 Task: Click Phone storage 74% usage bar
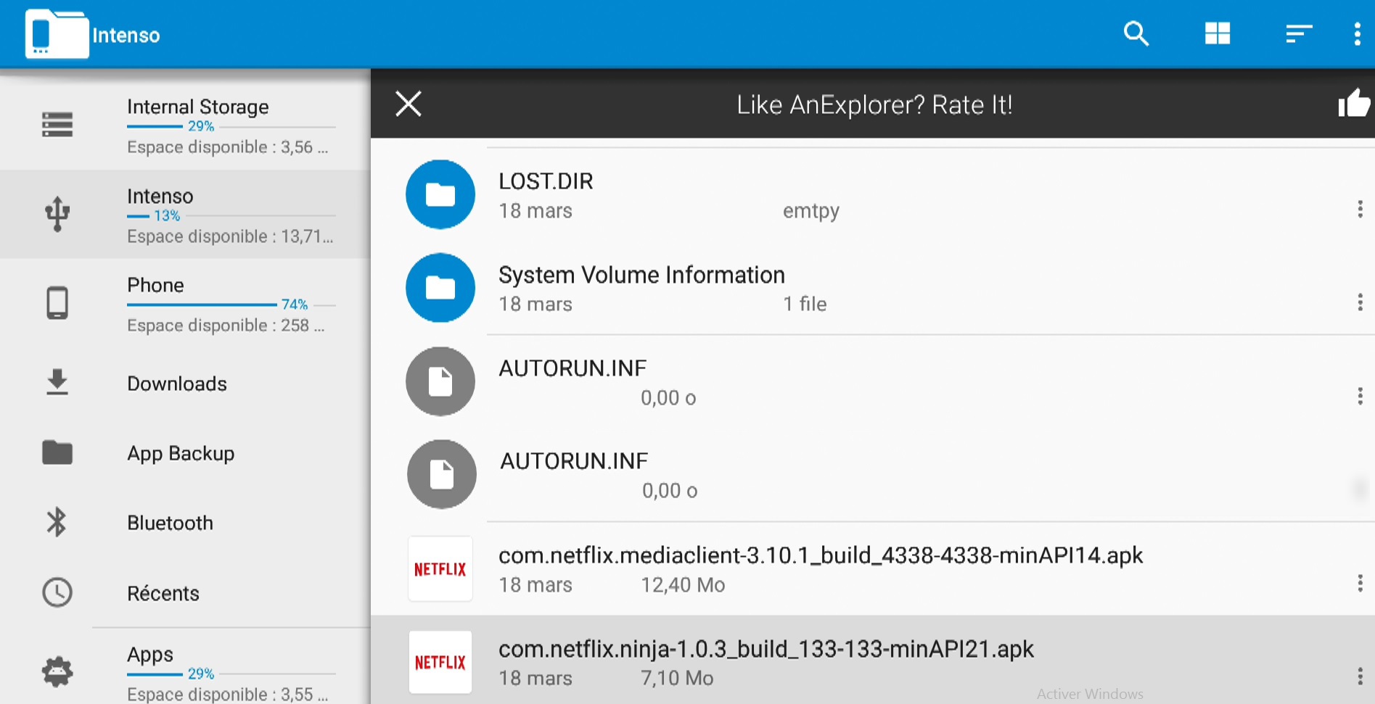point(202,305)
